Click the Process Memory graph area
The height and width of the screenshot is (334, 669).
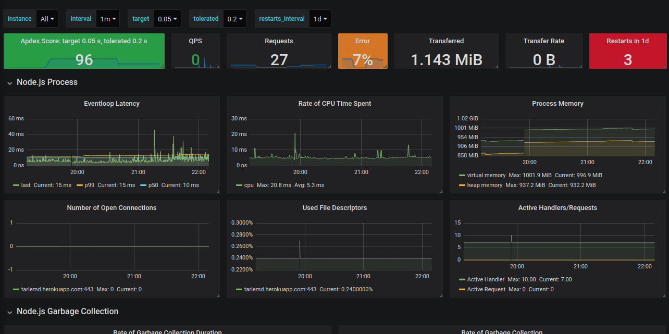click(x=568, y=137)
